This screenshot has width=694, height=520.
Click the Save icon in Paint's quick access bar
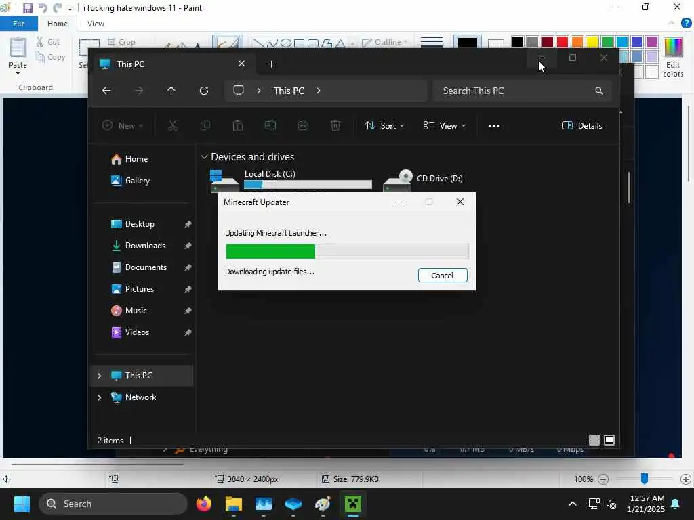point(27,8)
